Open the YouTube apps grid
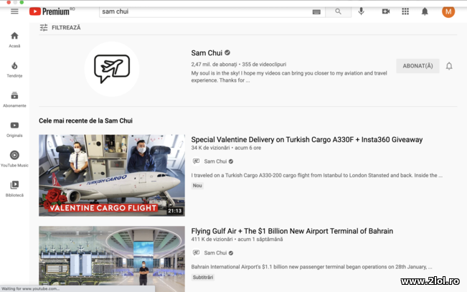Screen dimensions: 467x292 pyautogui.click(x=405, y=11)
